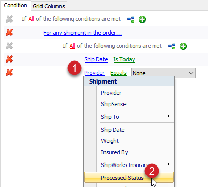Screen dimensions: 208x187
Task: Click the Provider field link
Action: pos(94,73)
